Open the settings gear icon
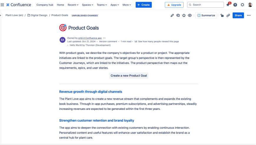 tap(242, 5)
